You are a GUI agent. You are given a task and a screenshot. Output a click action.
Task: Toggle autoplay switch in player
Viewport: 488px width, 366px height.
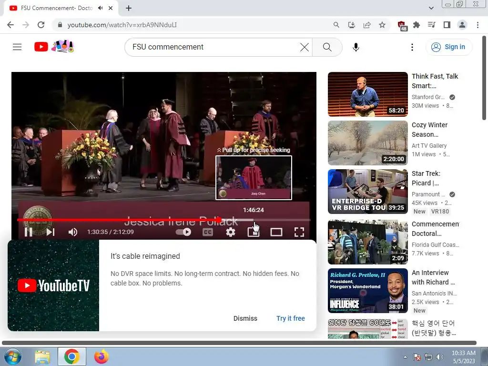pos(183,232)
